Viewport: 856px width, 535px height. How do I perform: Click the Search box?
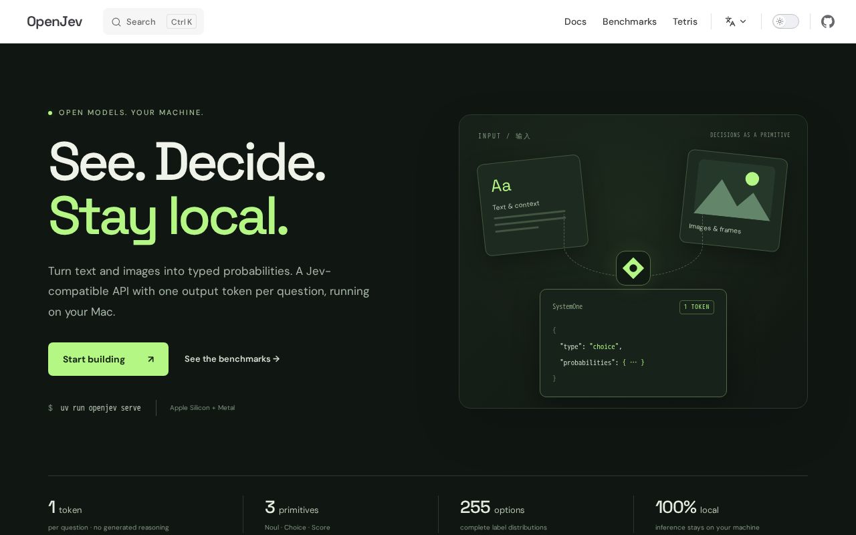point(153,21)
